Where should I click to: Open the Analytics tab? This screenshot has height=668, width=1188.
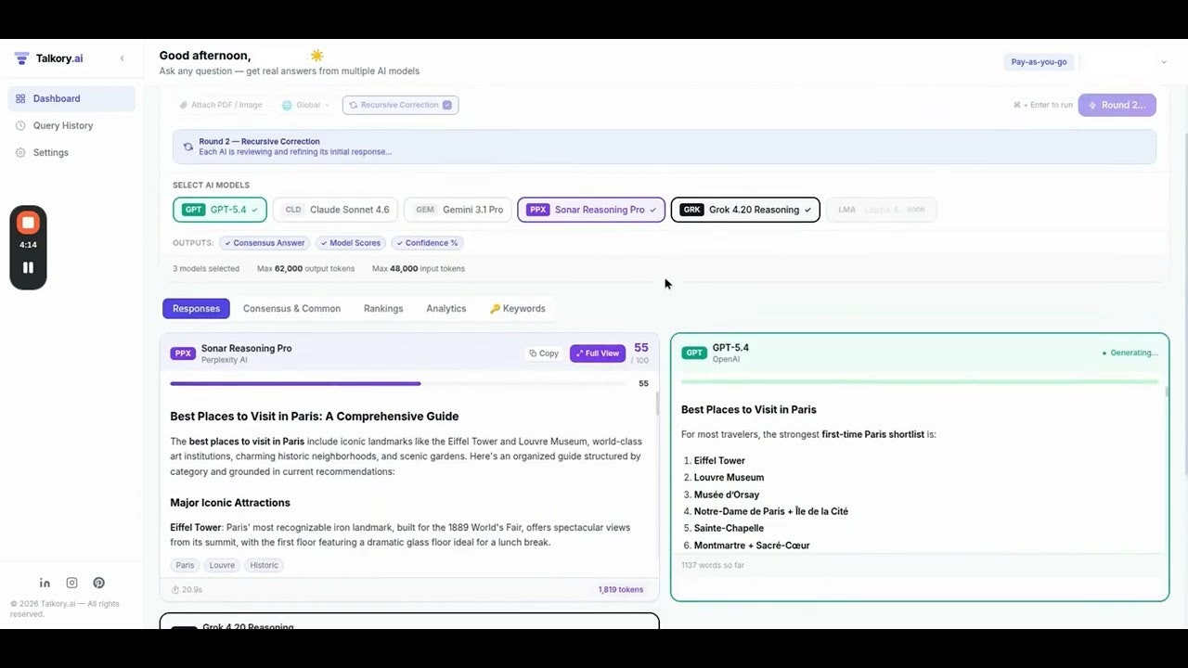[445, 308]
